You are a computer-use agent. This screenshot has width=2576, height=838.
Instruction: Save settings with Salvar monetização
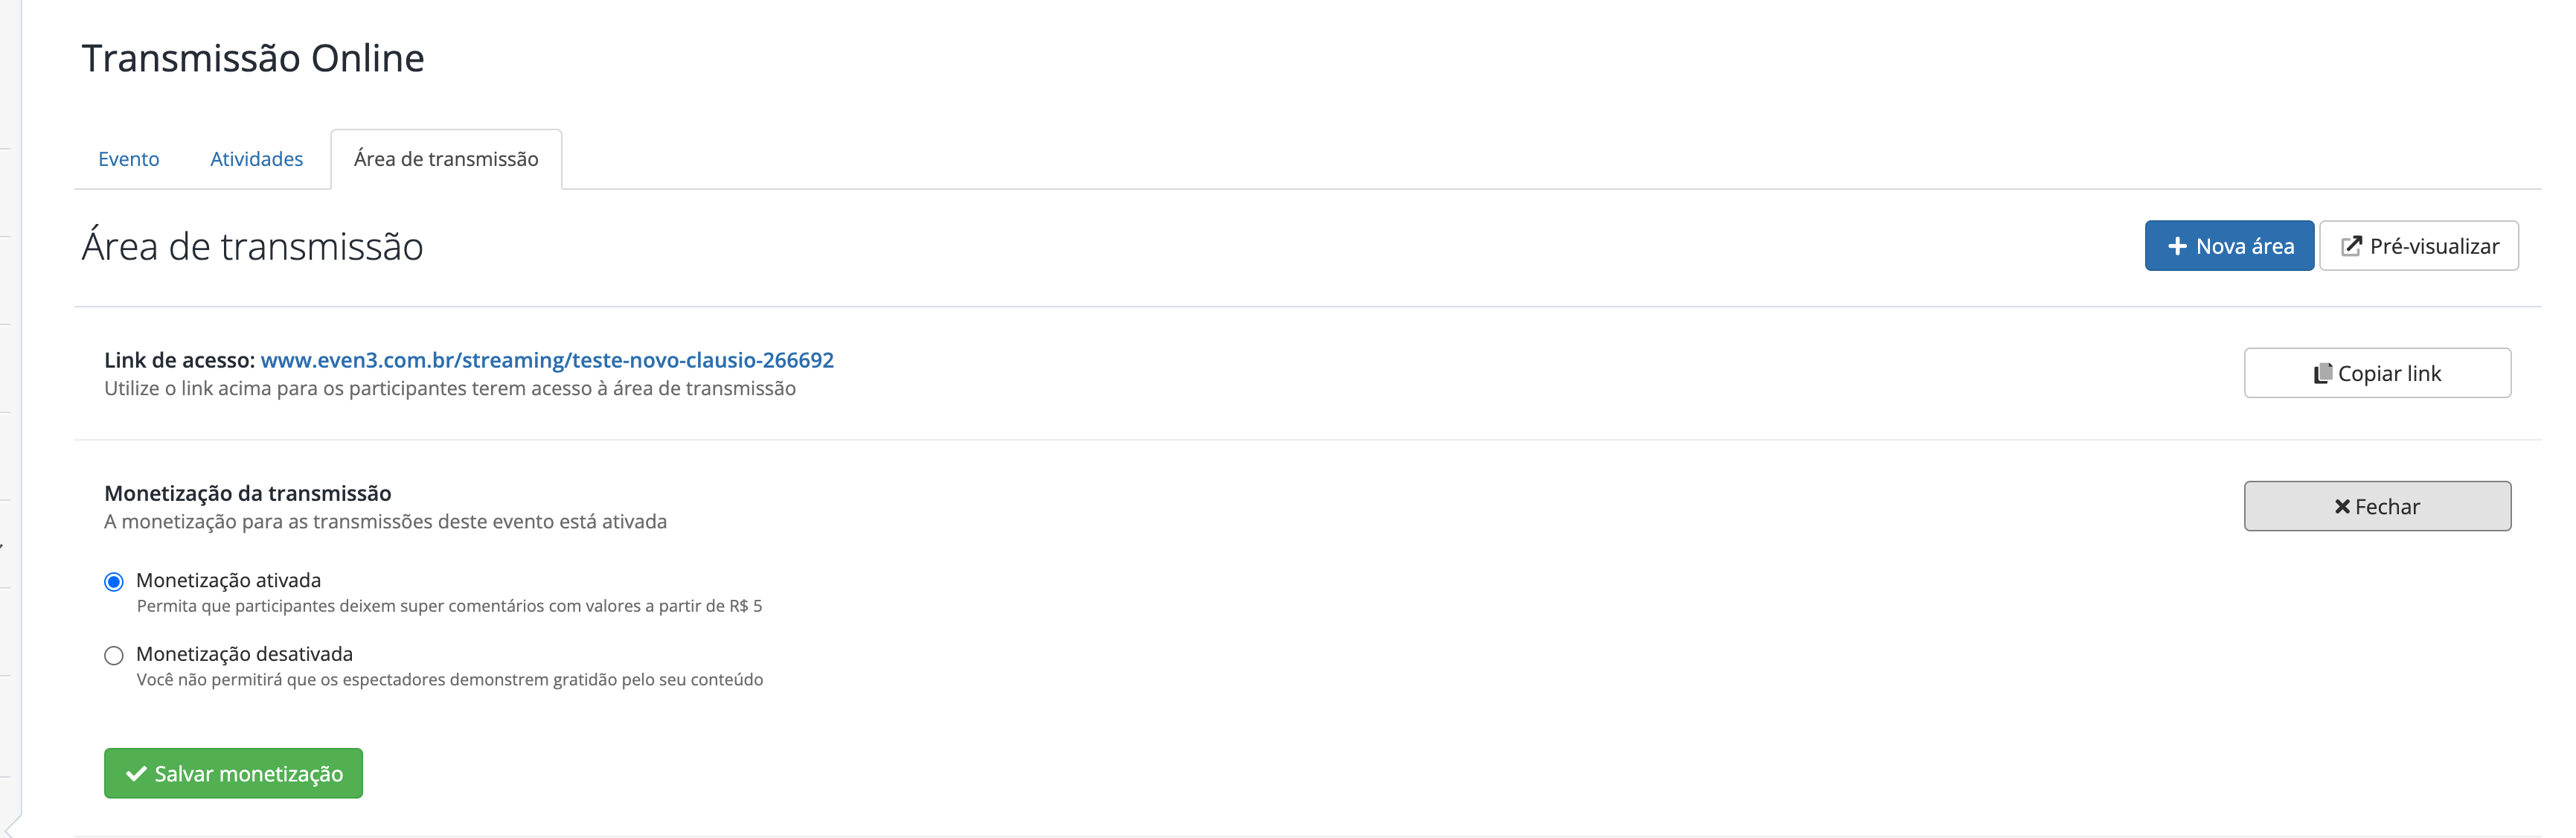[x=233, y=773]
